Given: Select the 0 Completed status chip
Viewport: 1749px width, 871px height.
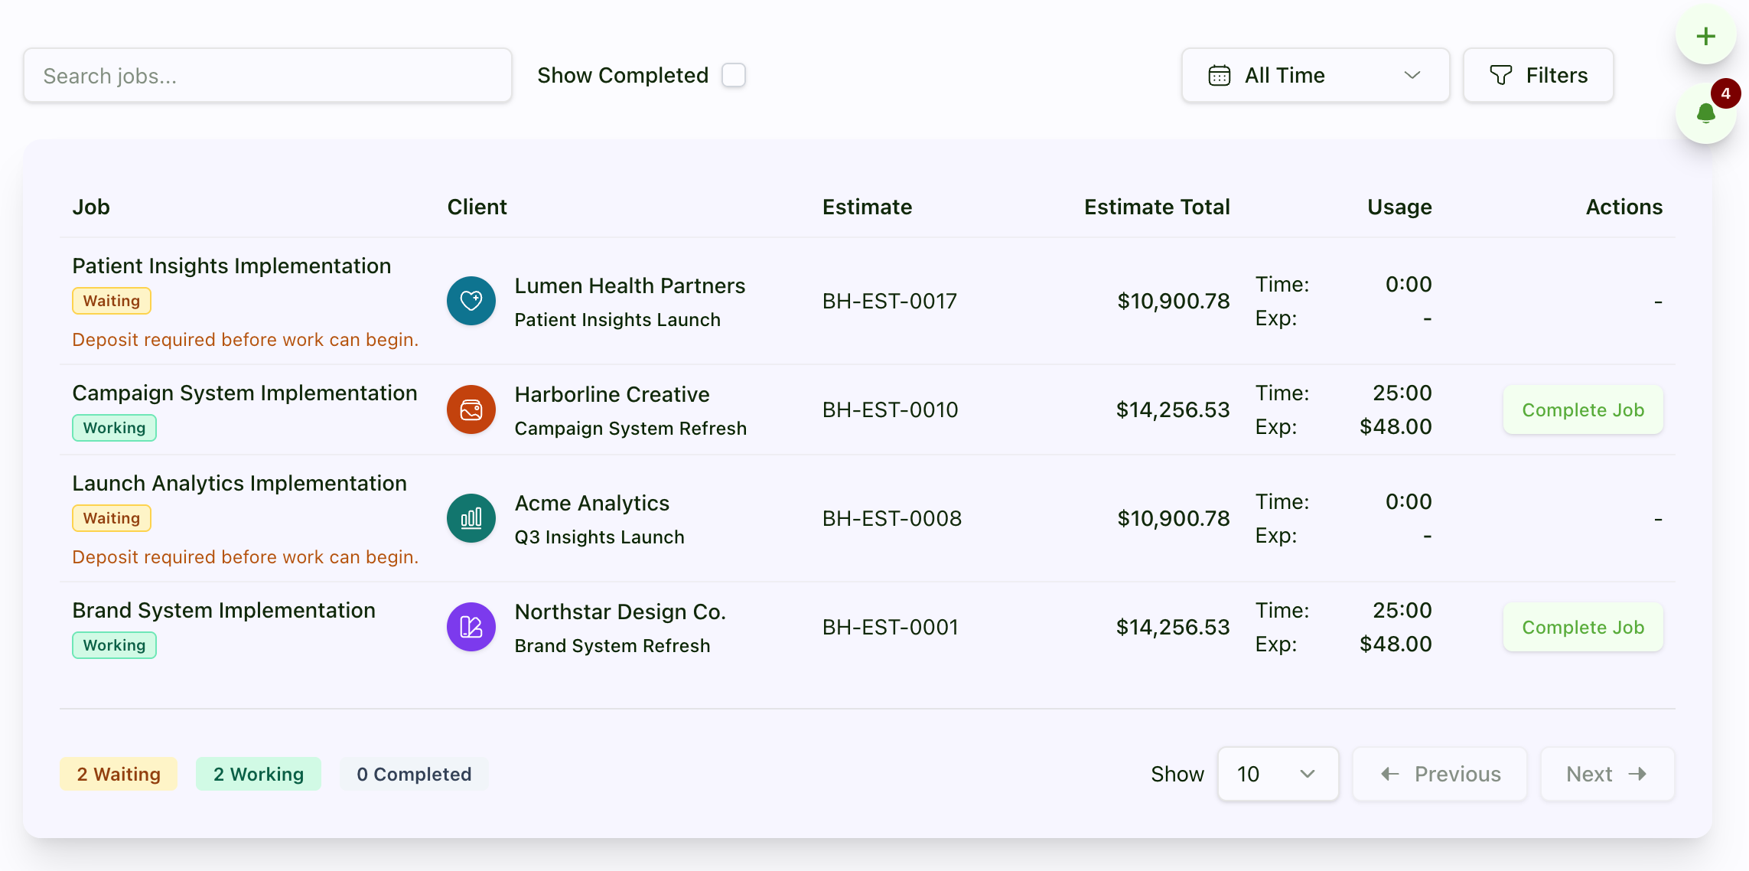Looking at the screenshot, I should [x=414, y=774].
